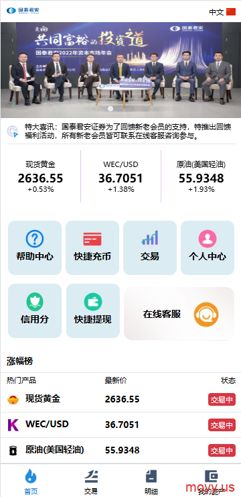Open the 明细 bottom tab
Screen dimensions: 241x497
(x=151, y=482)
